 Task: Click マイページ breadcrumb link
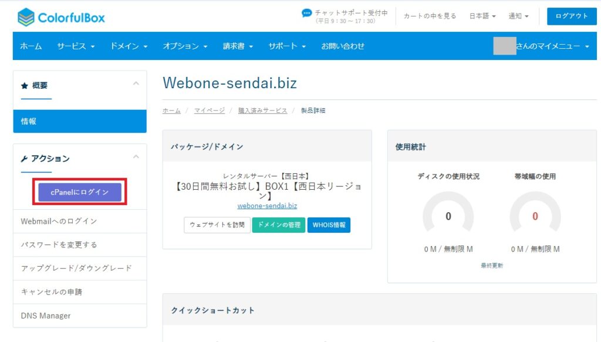(x=210, y=110)
